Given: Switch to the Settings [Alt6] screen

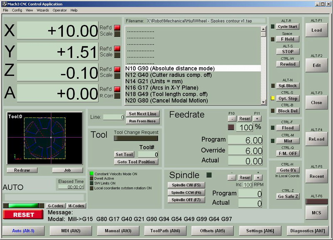Looking at the screenshot, I should coord(260,231).
